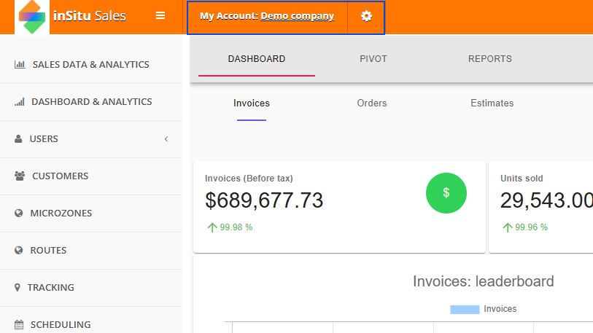Open the Demo company account link

298,16
